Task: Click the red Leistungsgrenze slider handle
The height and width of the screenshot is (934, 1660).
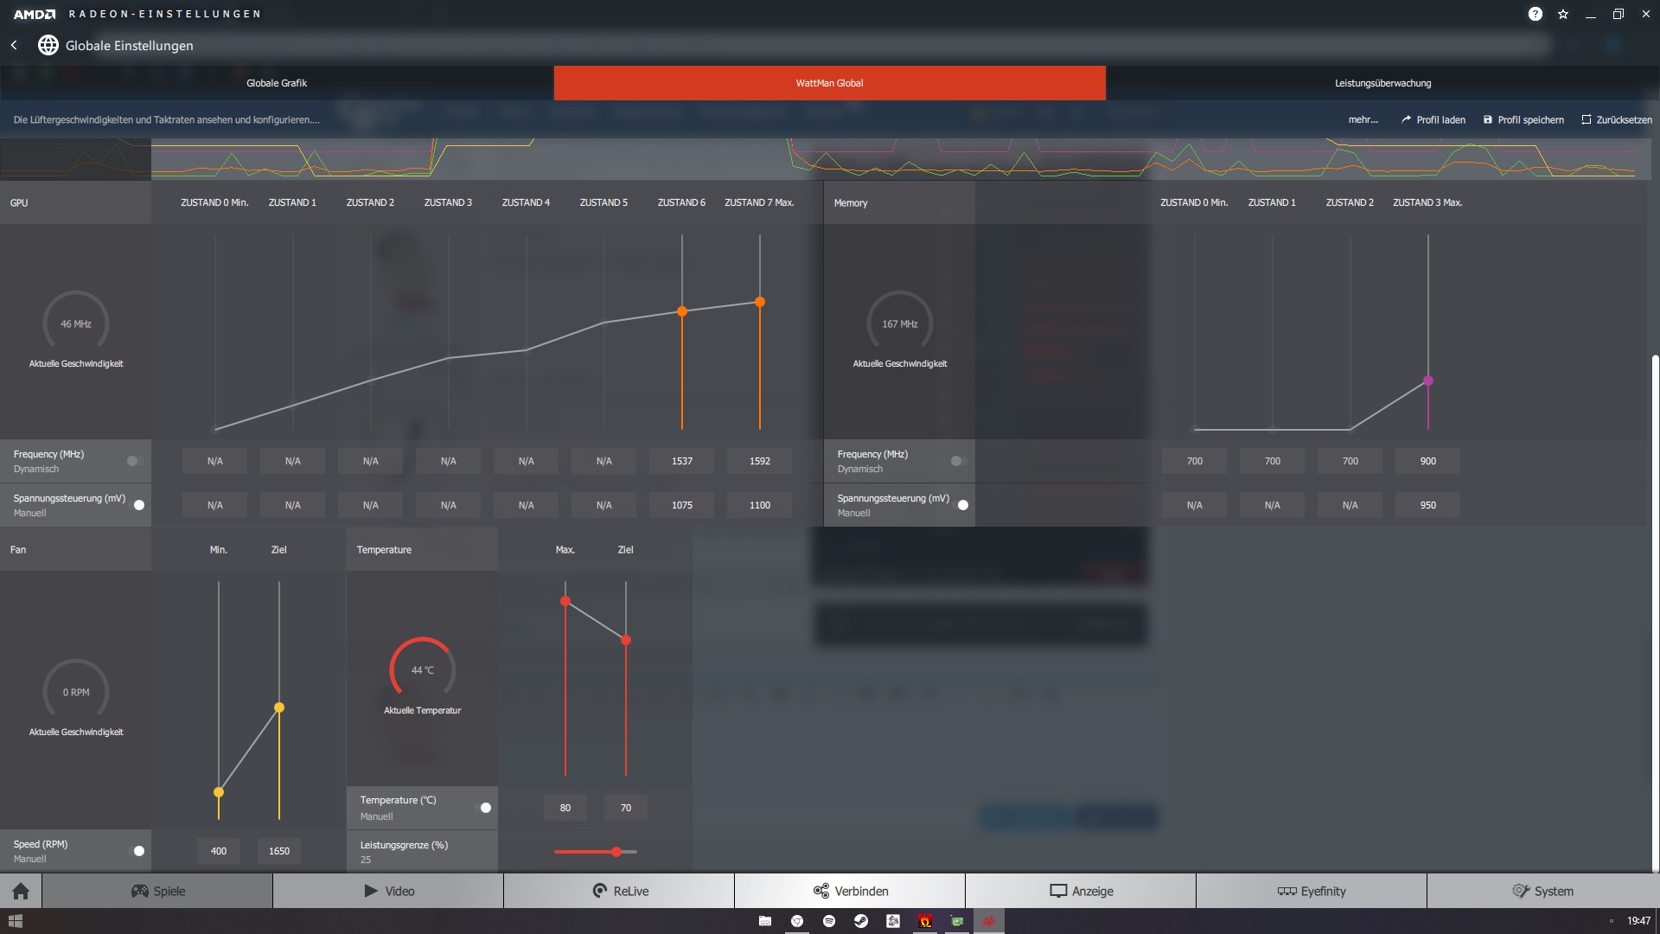Action: 617,851
